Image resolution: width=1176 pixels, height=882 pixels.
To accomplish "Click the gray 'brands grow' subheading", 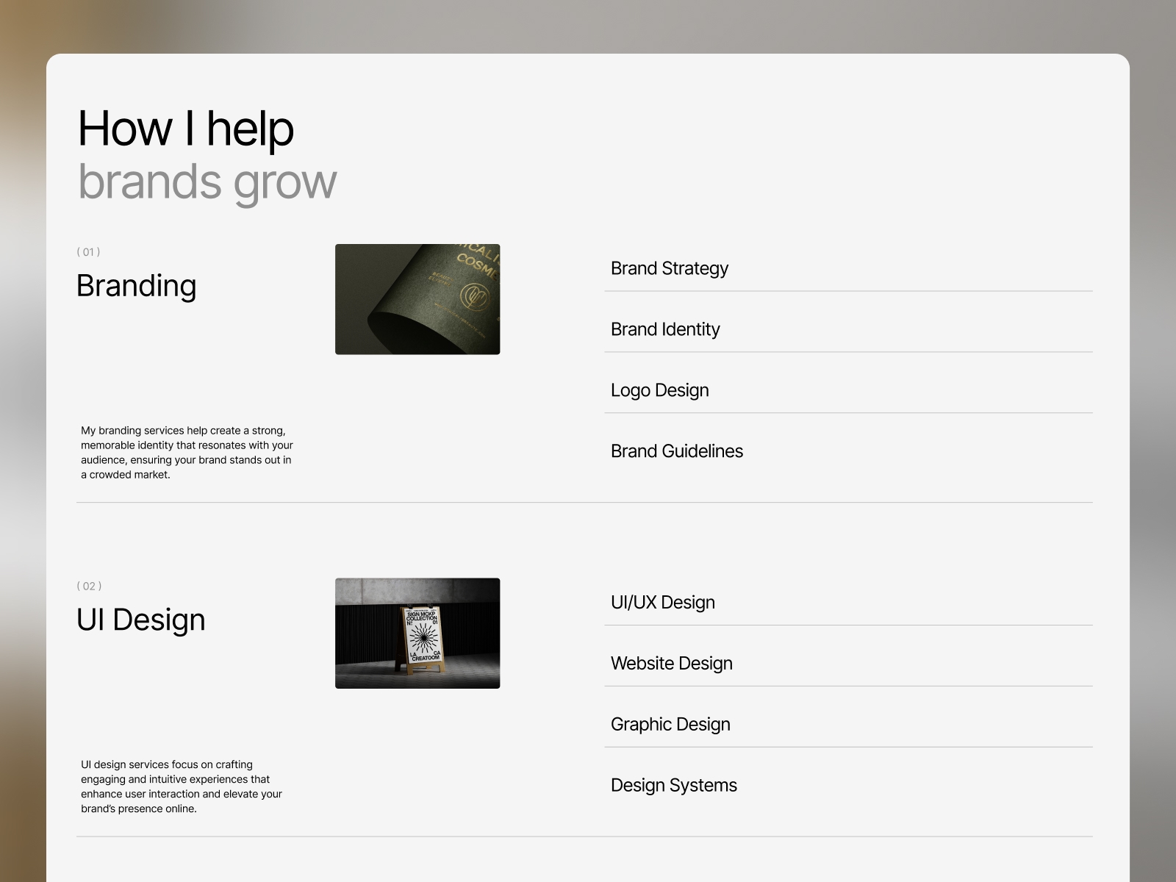I will [207, 182].
